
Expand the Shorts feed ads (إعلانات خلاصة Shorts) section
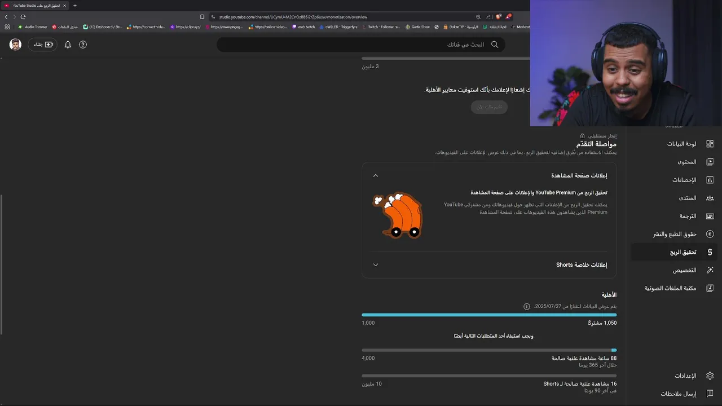[376, 265]
